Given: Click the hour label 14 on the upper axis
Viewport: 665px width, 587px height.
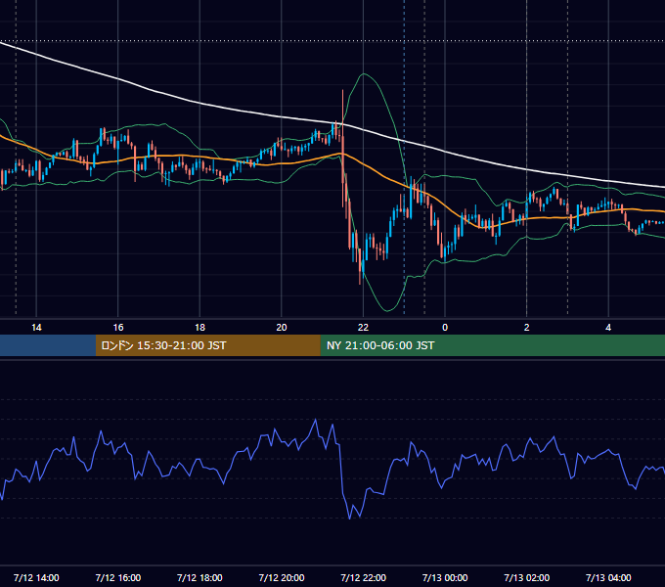Looking at the screenshot, I should [36, 328].
